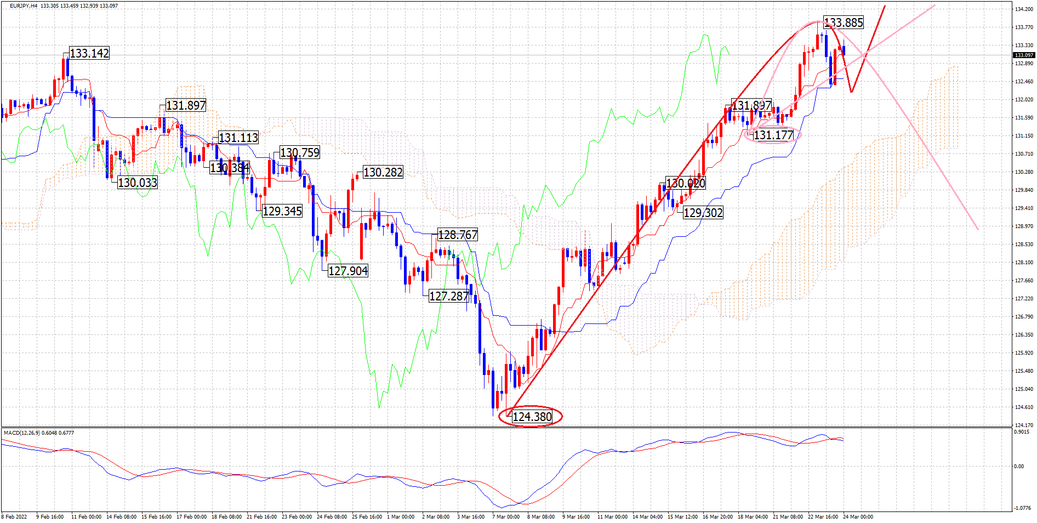Select the 127.904 price label
This screenshot has height=523, width=1037.
click(348, 271)
